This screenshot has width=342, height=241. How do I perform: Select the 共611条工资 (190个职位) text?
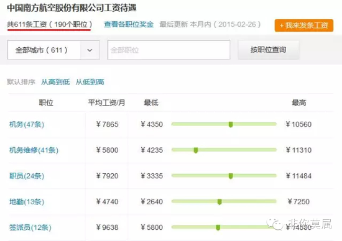[x=50, y=24]
